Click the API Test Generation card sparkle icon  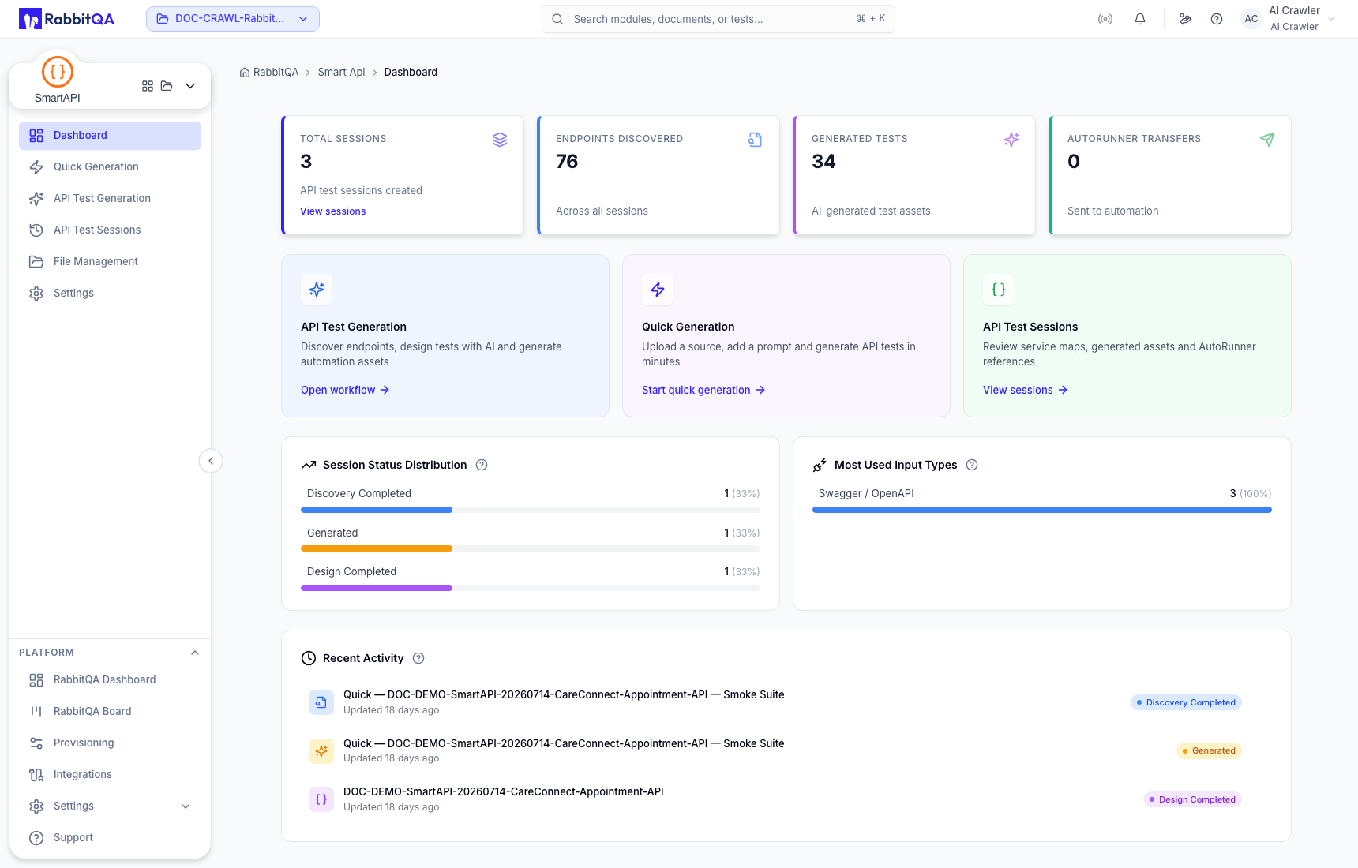click(x=317, y=290)
